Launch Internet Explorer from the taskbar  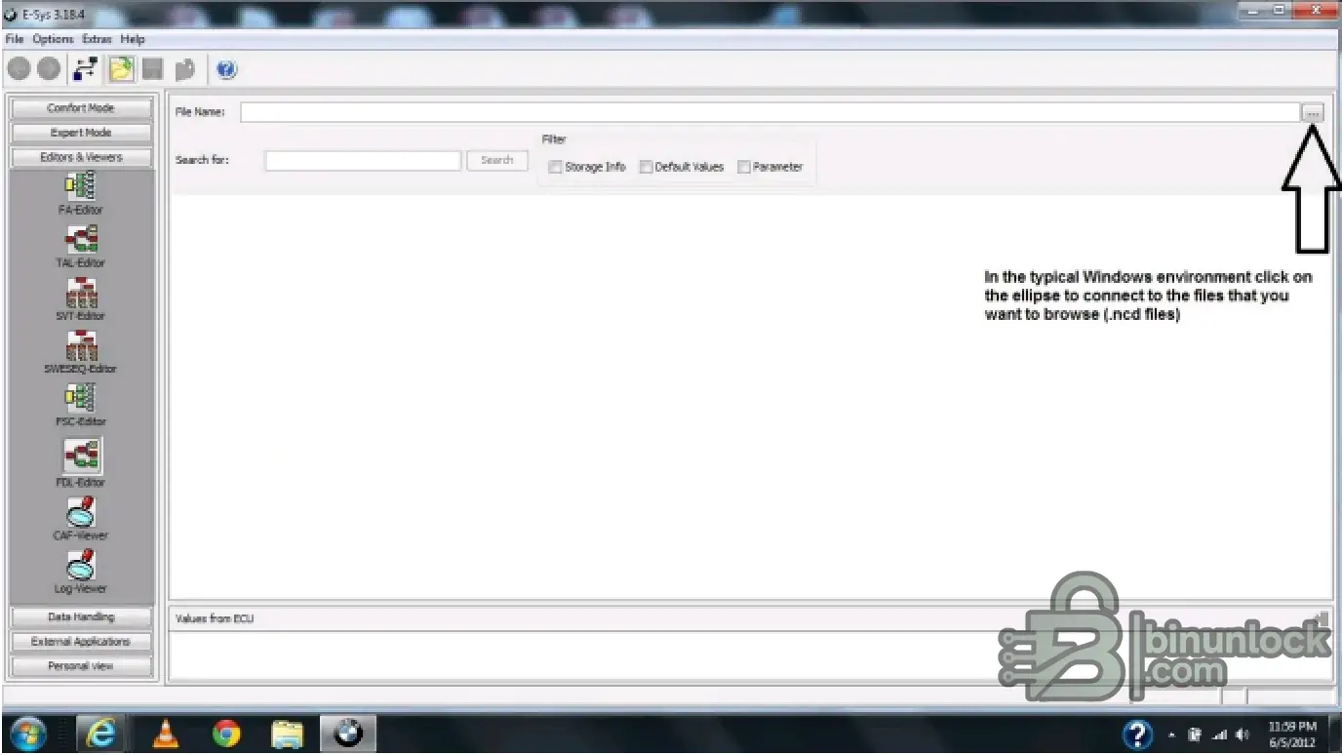pos(99,734)
